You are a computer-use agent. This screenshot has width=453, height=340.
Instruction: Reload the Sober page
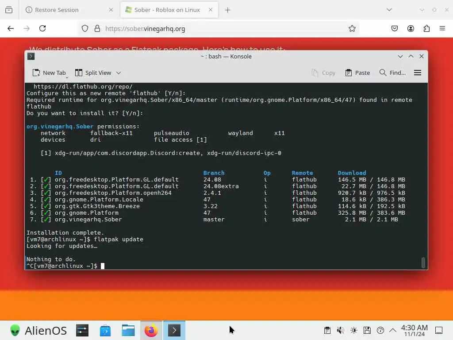tap(42, 28)
